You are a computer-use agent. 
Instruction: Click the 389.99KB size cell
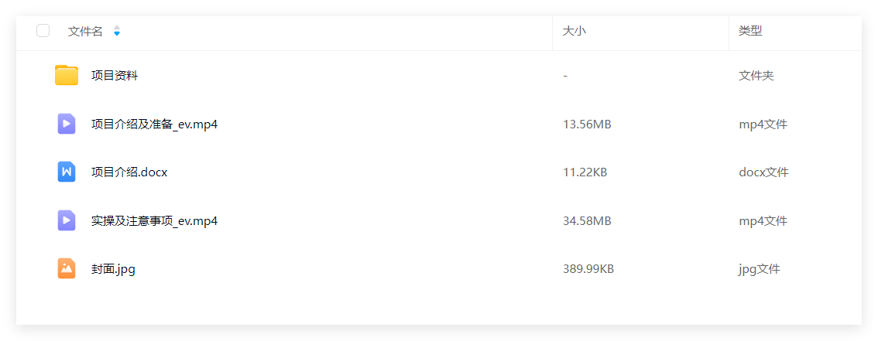click(588, 269)
